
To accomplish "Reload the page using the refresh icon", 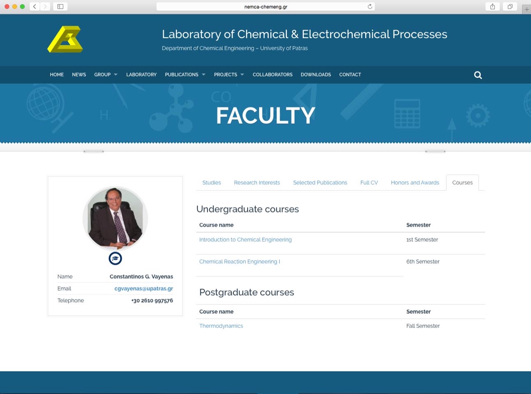I will coord(370,7).
